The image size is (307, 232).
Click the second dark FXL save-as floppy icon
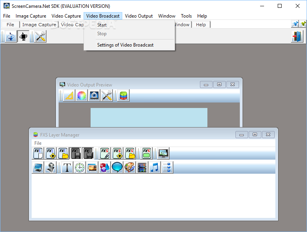click(88, 153)
